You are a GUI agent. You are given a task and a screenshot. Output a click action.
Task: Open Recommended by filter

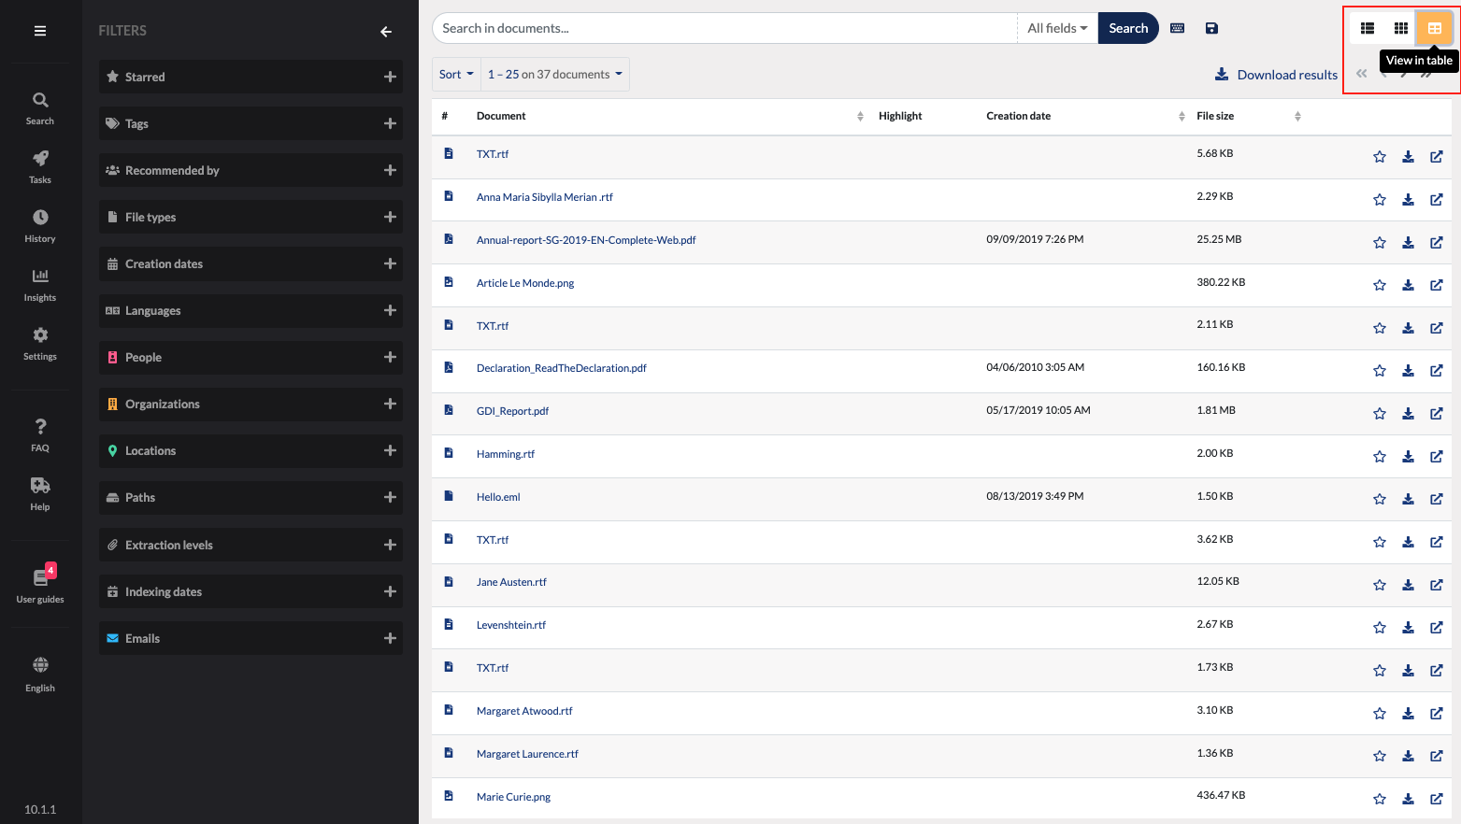point(251,170)
